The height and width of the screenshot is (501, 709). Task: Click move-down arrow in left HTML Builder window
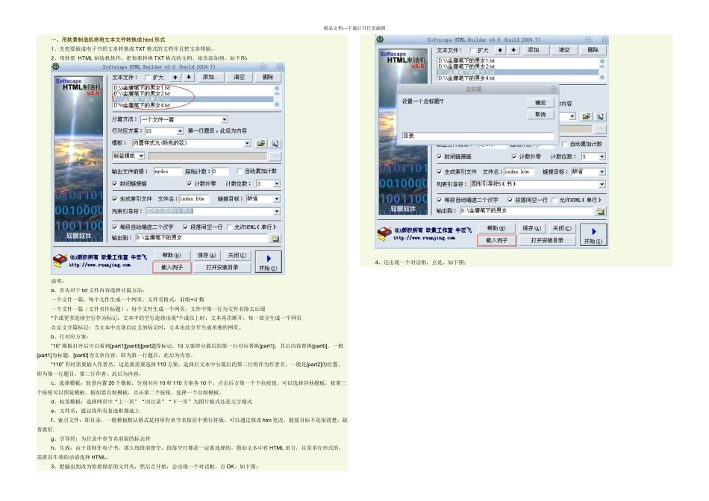click(189, 78)
